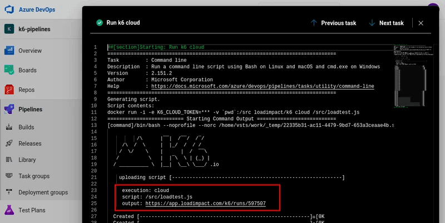Select Repos in the sidebar
The height and width of the screenshot is (223, 445).
(26, 90)
